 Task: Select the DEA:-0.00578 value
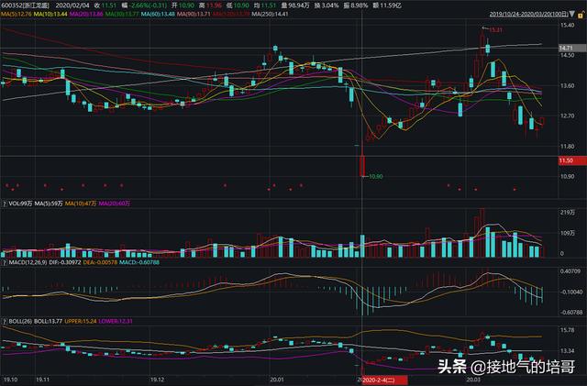coord(100,262)
